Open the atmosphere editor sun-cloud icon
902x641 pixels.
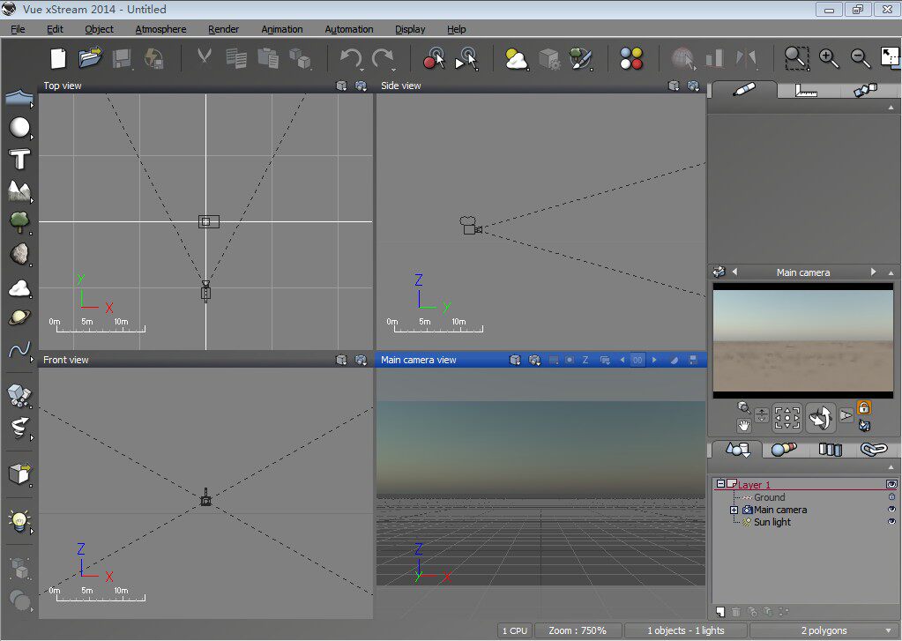click(517, 59)
